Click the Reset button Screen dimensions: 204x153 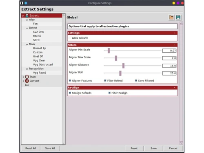(x=134, y=148)
